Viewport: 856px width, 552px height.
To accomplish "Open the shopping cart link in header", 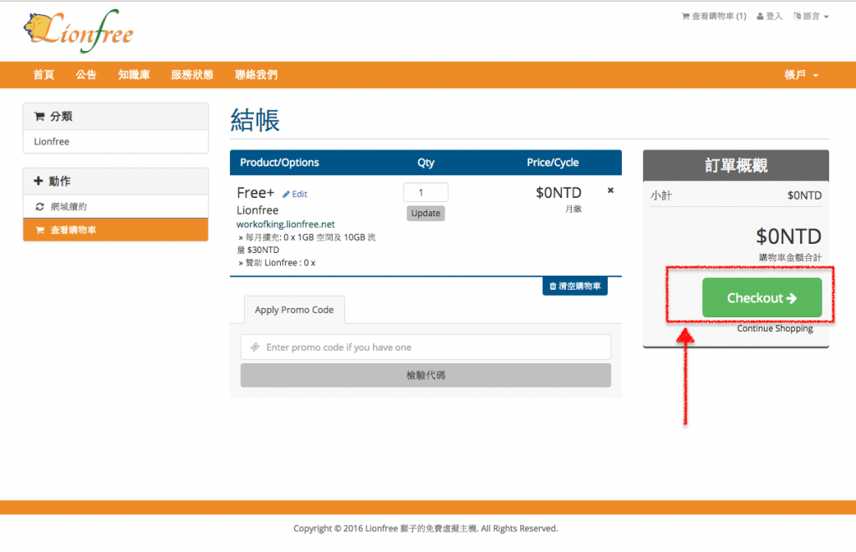I will (714, 17).
